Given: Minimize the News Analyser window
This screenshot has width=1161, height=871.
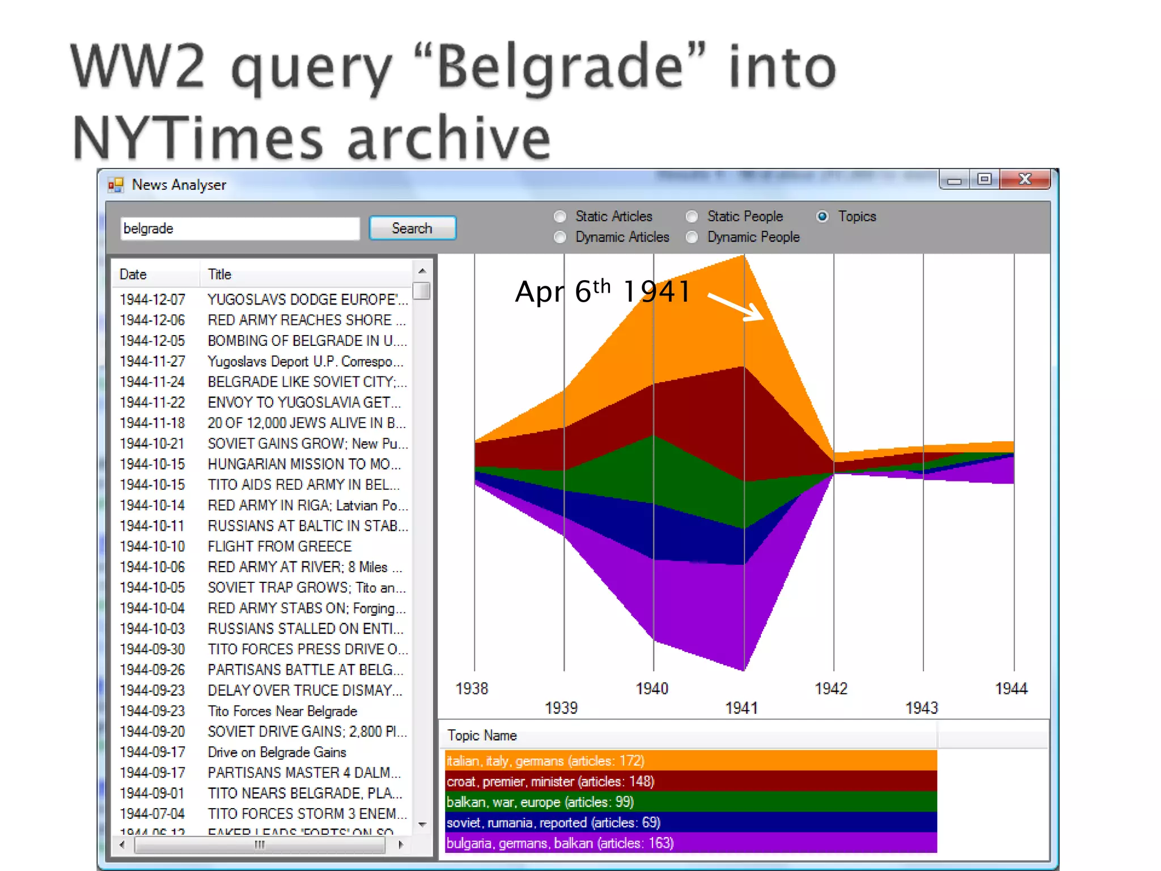Looking at the screenshot, I should [x=954, y=180].
